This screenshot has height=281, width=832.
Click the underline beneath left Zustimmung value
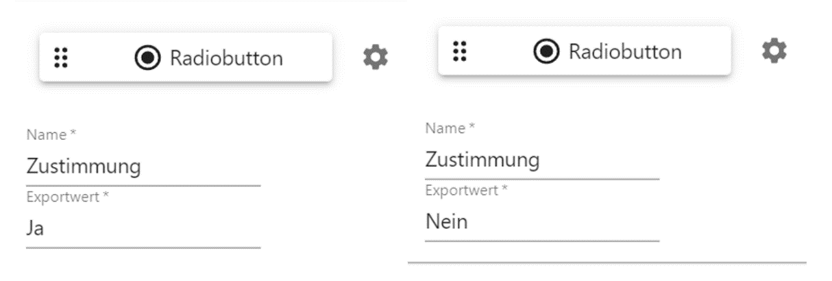(143, 185)
